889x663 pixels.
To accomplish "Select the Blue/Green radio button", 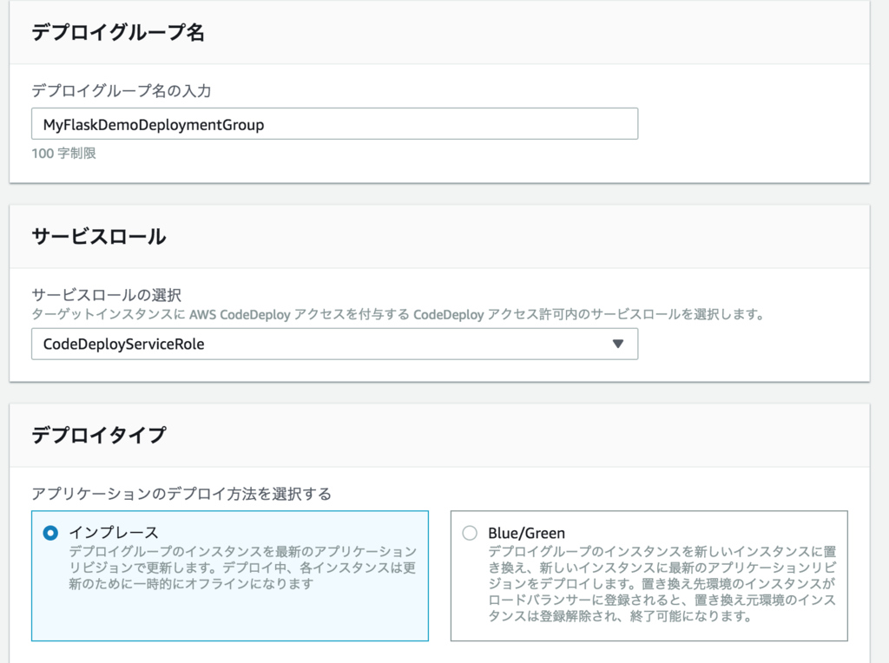I will point(470,533).
